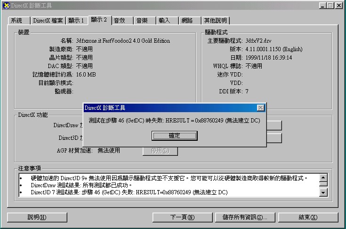This screenshot has height=229, width=346.
Task: Click the 製造廠商 不適用 value
Action: click(84, 49)
